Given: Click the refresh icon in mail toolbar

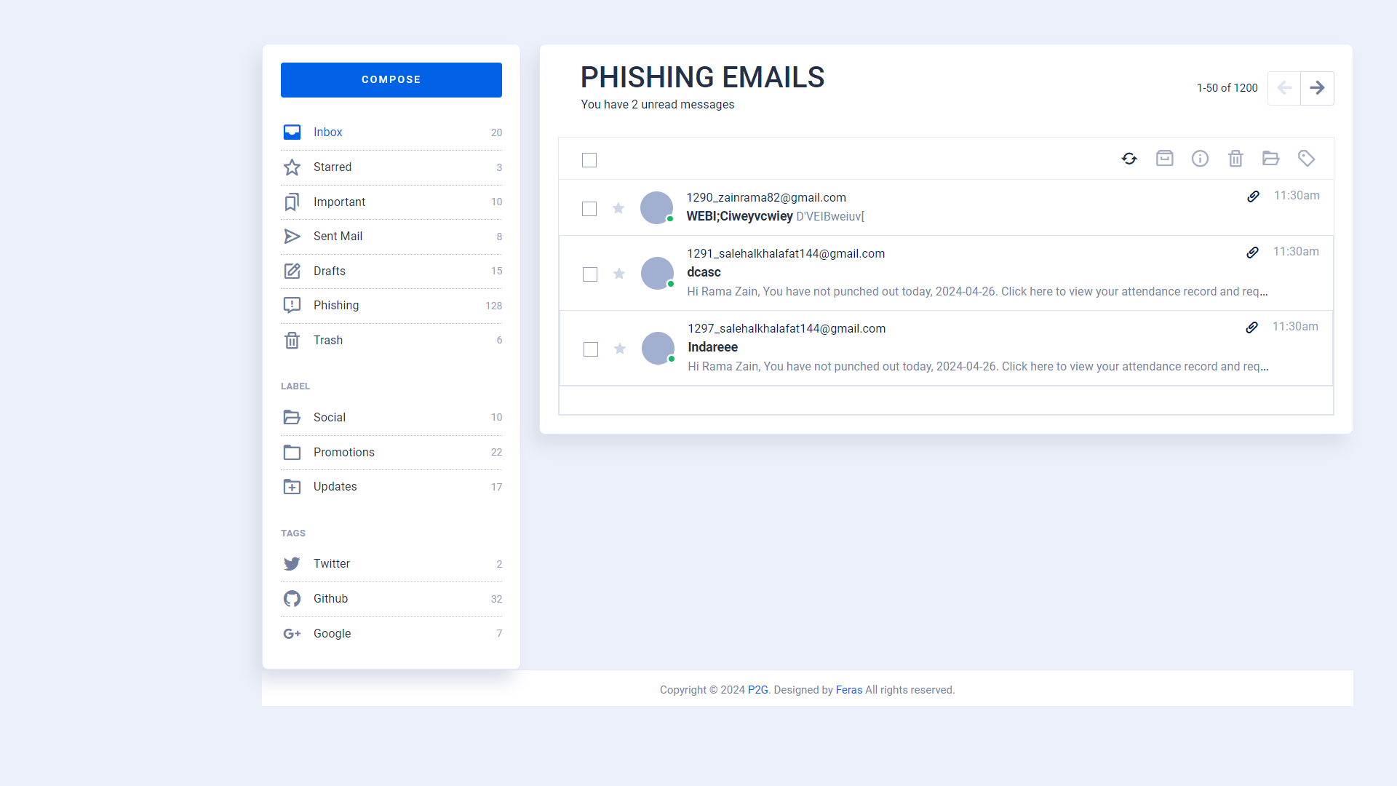Looking at the screenshot, I should [1129, 159].
